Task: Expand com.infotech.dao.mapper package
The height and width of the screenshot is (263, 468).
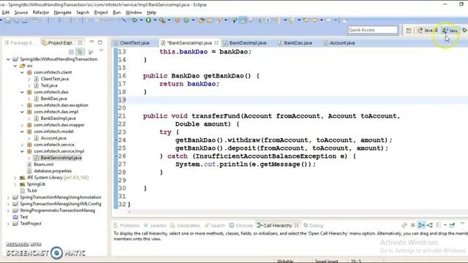Action: [22, 125]
